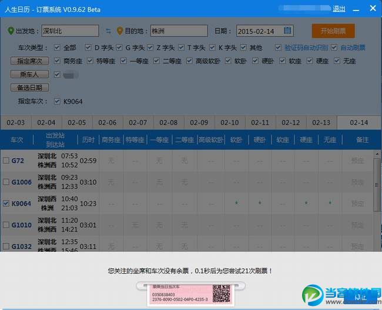382x310 pixels.
Task: Uncheck 硬卧 seat type filter
Action: point(255,61)
